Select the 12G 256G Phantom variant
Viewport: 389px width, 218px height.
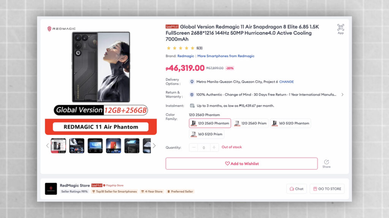coord(210,123)
